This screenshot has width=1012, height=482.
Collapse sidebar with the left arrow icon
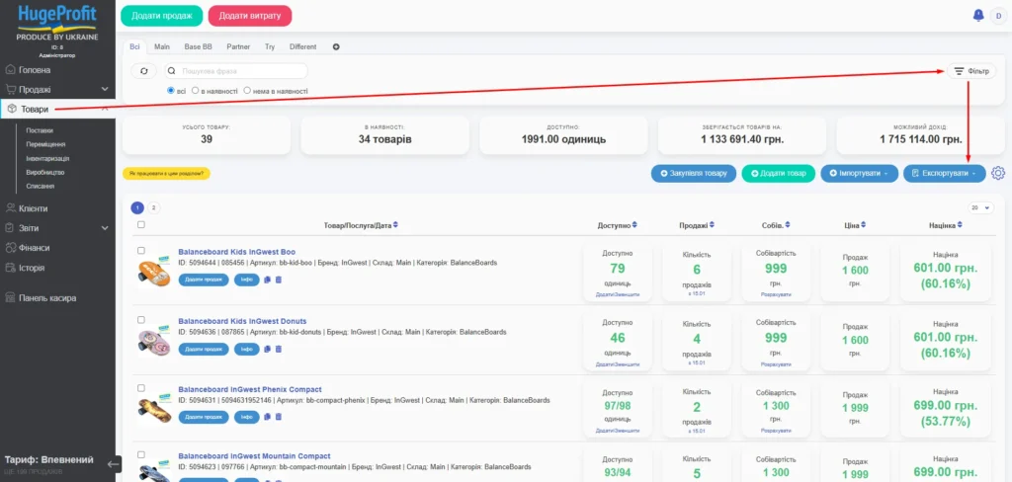(114, 462)
